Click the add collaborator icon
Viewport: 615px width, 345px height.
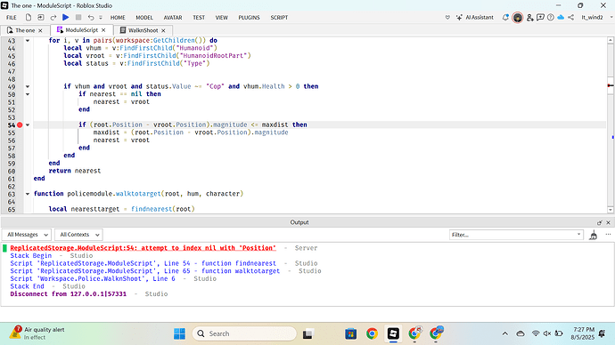click(530, 18)
